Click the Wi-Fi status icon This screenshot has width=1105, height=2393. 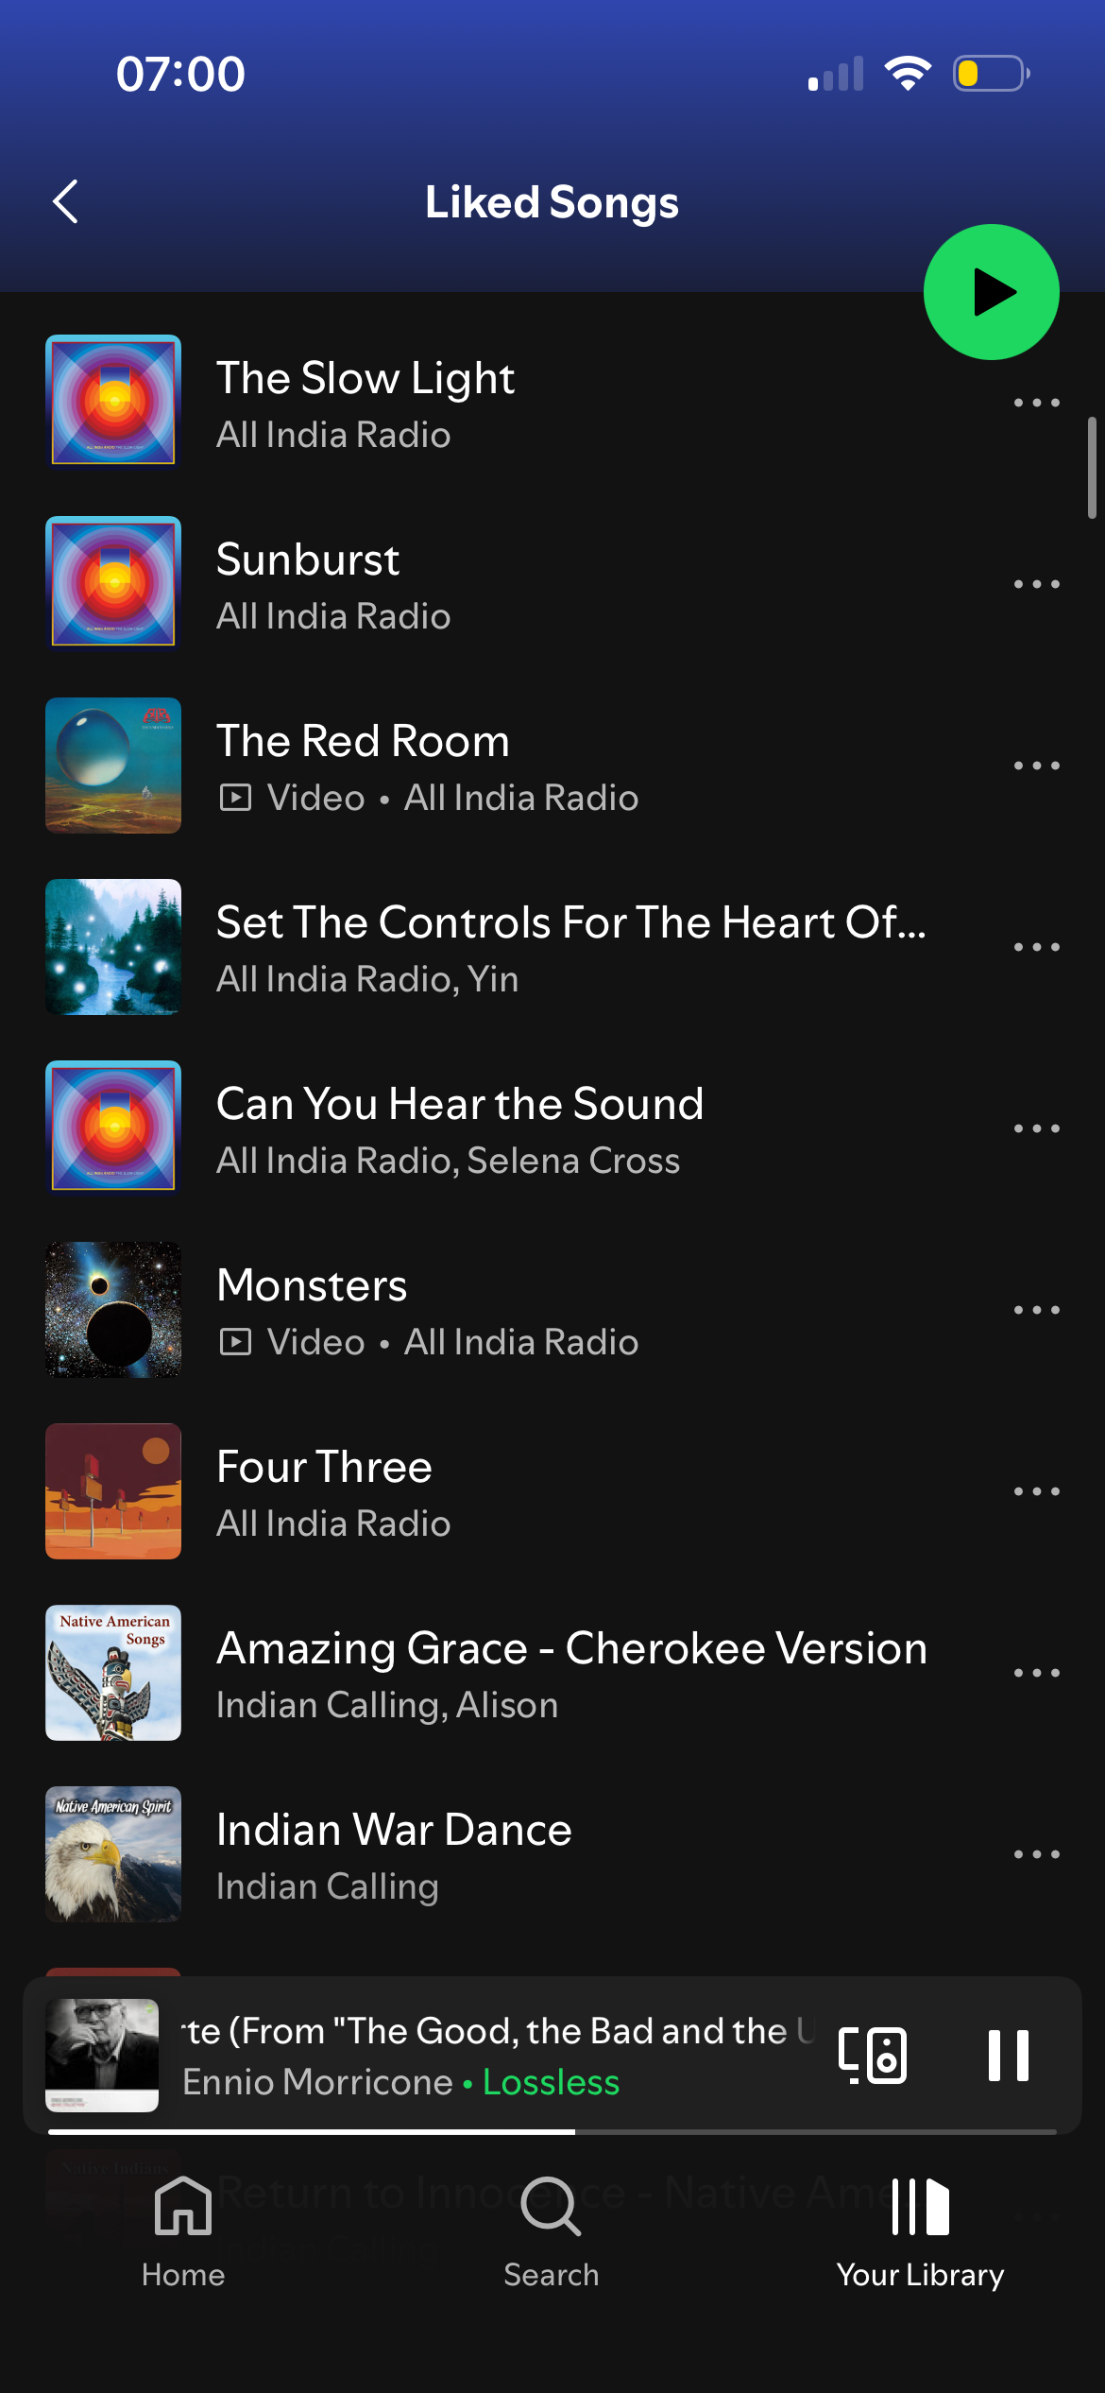908,73
